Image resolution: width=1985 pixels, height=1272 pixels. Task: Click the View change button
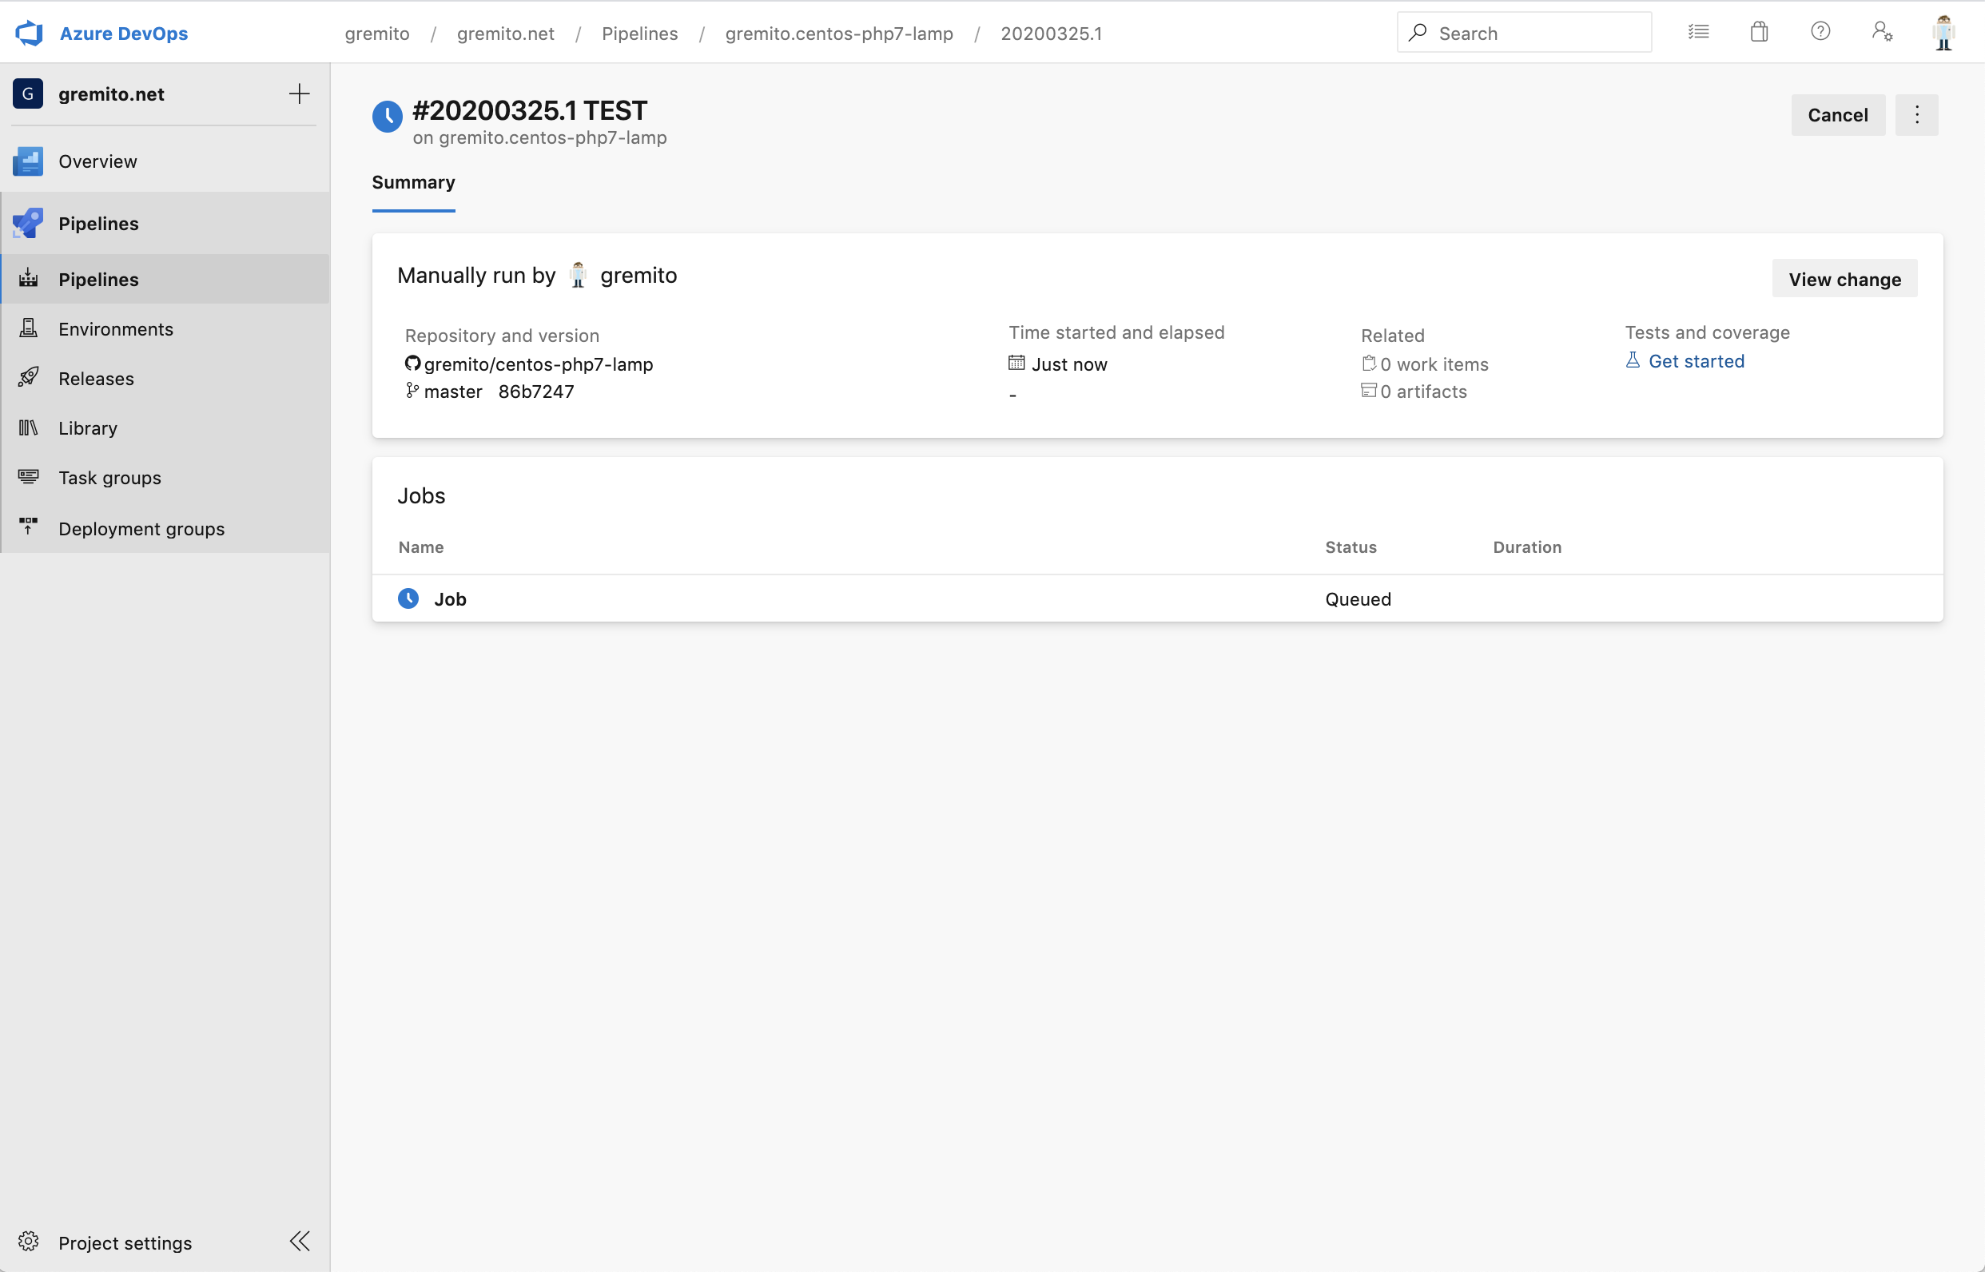pyautogui.click(x=1844, y=279)
